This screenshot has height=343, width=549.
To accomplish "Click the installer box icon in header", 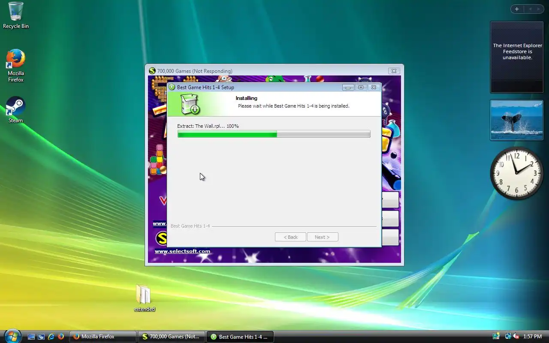I will (189, 105).
